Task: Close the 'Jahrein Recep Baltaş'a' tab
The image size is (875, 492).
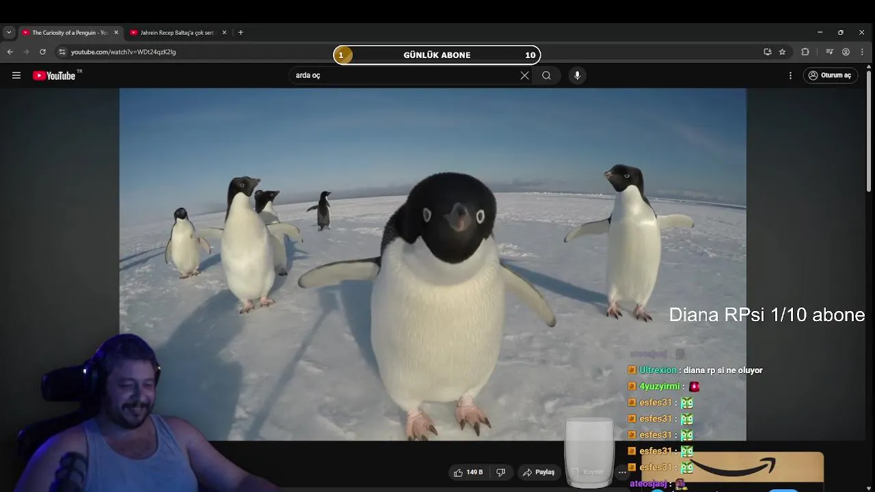Action: [224, 32]
